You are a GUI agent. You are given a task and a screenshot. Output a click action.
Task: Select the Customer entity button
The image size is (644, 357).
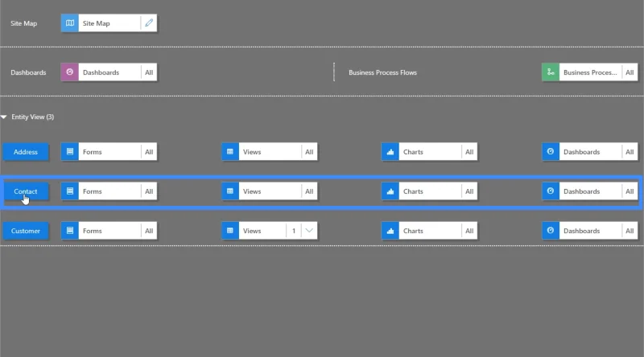click(26, 231)
